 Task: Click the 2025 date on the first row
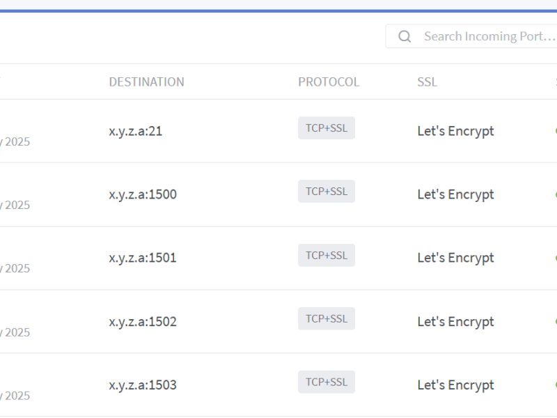(x=15, y=141)
